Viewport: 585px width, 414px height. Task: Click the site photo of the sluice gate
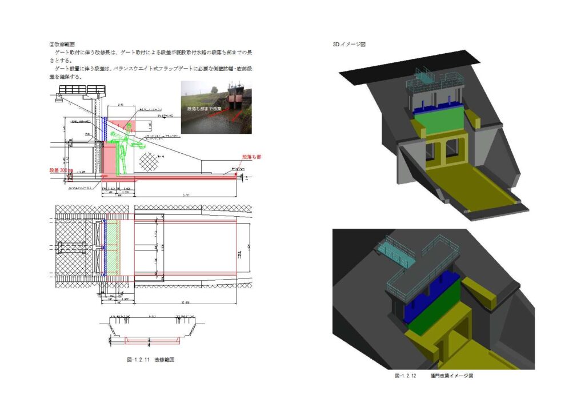(x=216, y=106)
